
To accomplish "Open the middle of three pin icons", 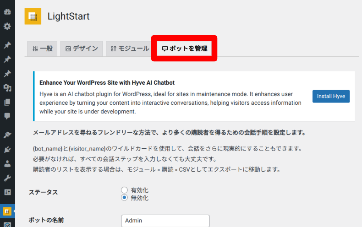I will pos(7,59).
